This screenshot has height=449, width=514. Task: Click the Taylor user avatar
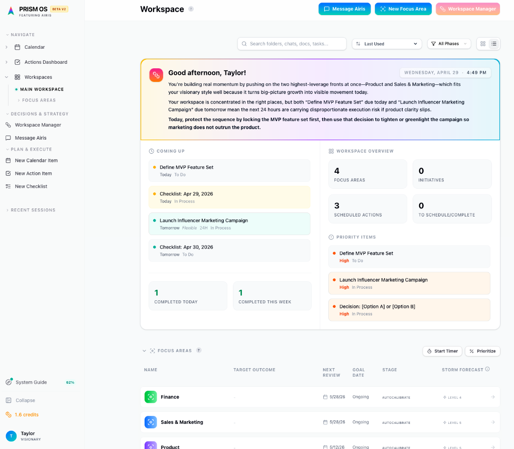click(x=11, y=436)
